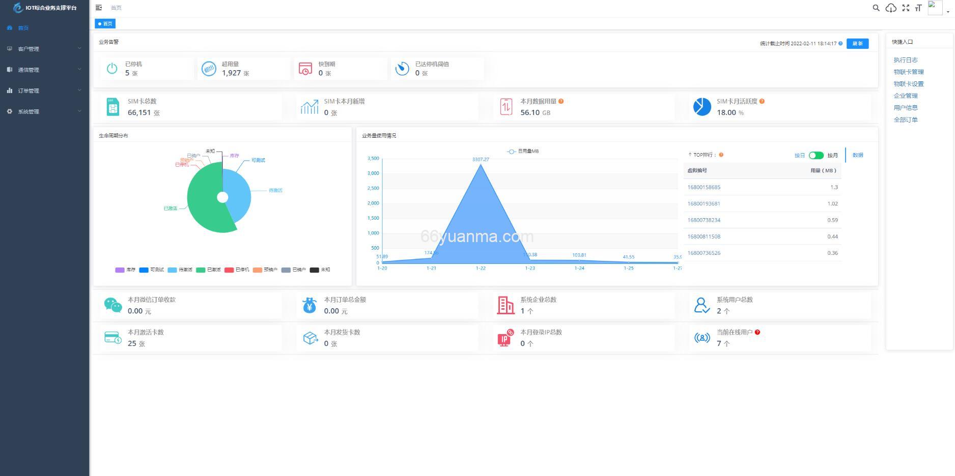Collapse sidebar with the hamburger menu icon
This screenshot has width=955, height=476.
[x=99, y=8]
